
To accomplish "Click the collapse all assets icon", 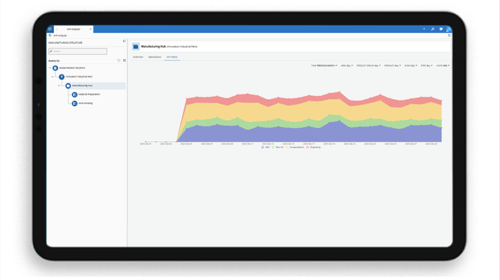I will tap(124, 61).
